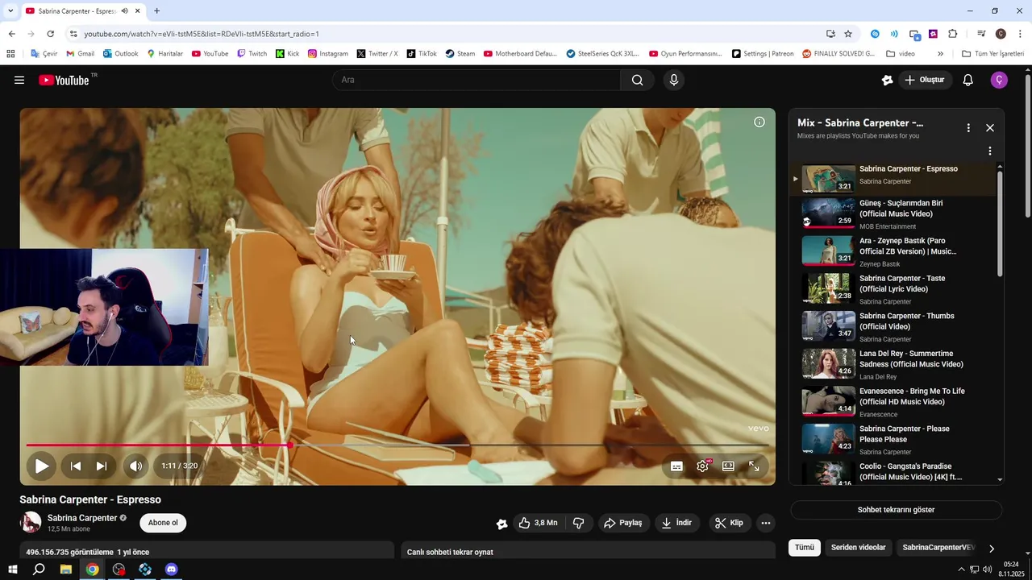Screen dimensions: 1032x580
Task: Open the account avatar menu on YouTube
Action: pos(999,80)
